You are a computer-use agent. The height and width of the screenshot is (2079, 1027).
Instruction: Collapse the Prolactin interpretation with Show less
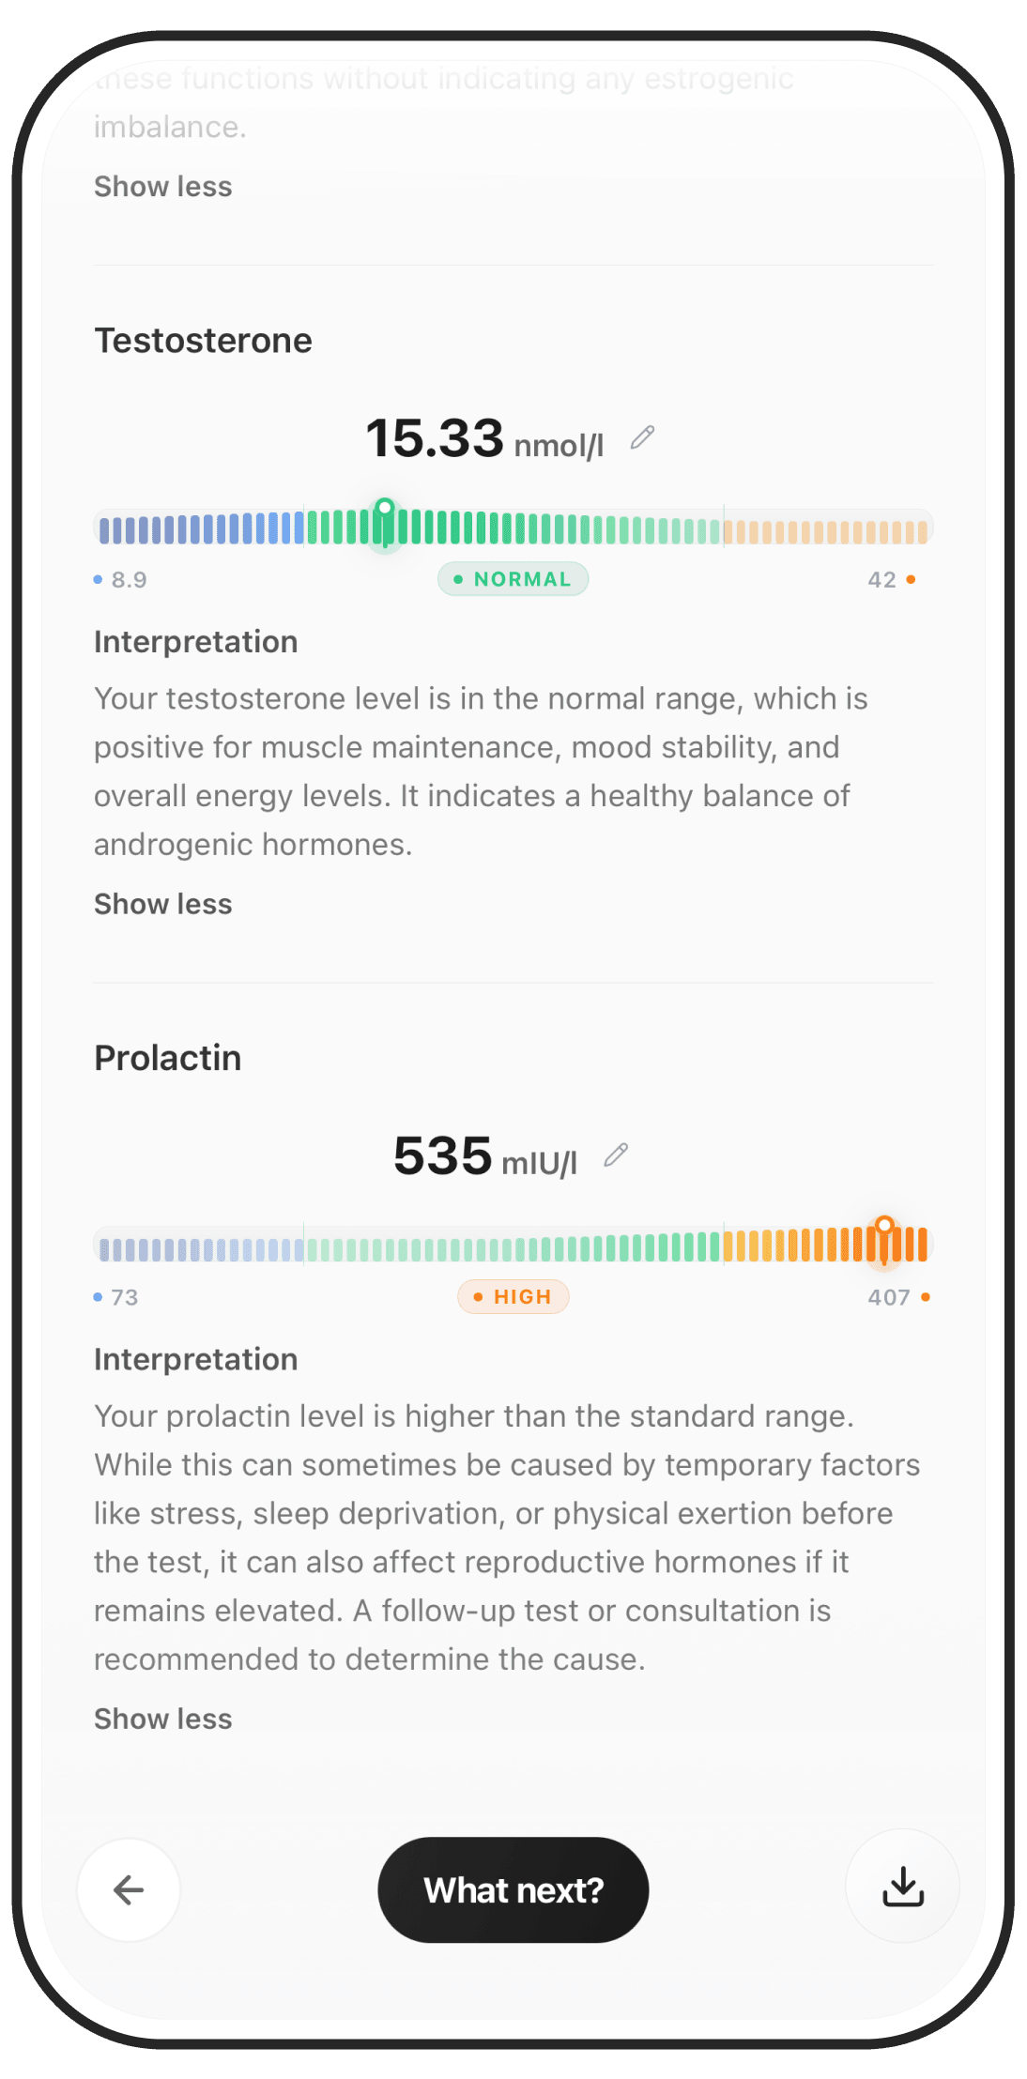tap(163, 1719)
